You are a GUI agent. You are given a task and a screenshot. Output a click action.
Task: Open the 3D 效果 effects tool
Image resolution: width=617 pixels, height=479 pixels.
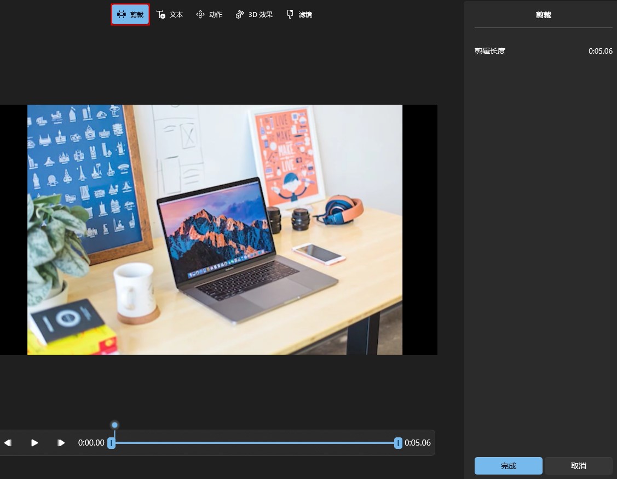point(254,15)
